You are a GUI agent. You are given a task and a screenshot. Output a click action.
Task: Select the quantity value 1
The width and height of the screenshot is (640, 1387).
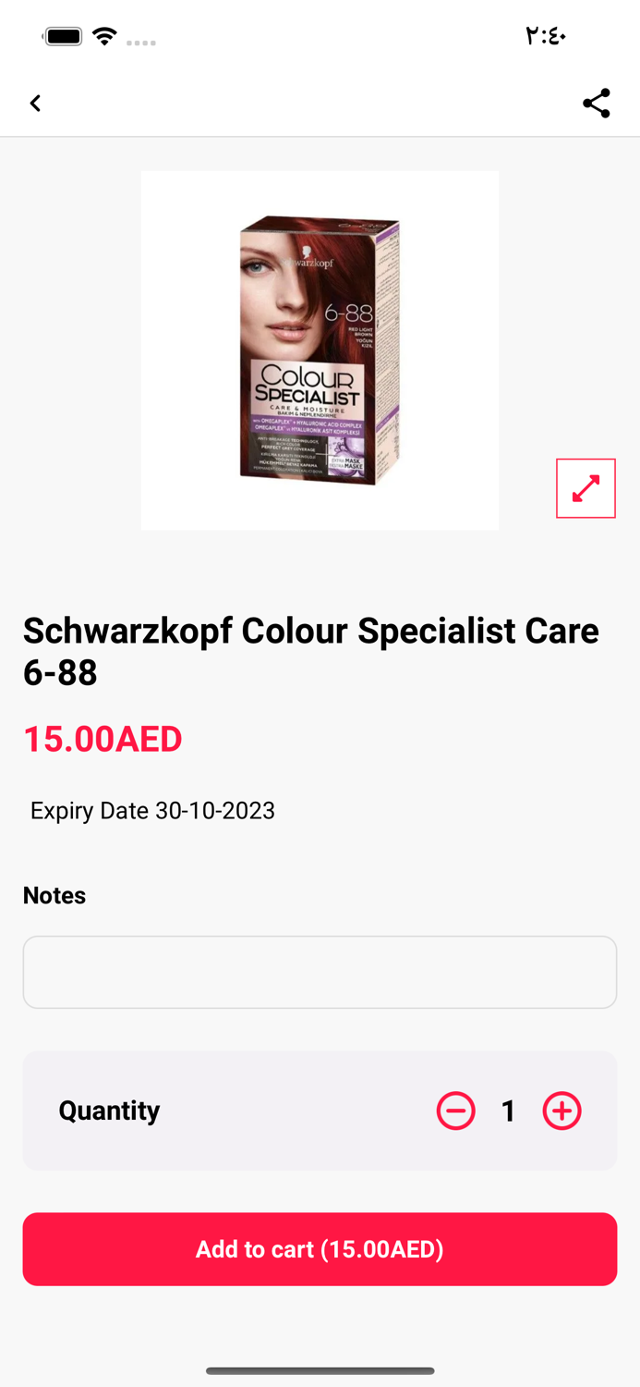[508, 1111]
